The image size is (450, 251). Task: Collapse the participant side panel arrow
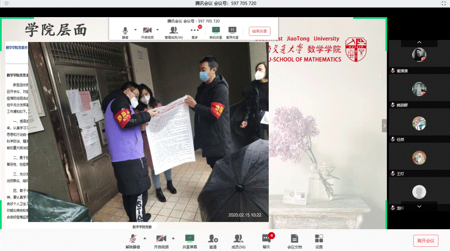click(385, 125)
